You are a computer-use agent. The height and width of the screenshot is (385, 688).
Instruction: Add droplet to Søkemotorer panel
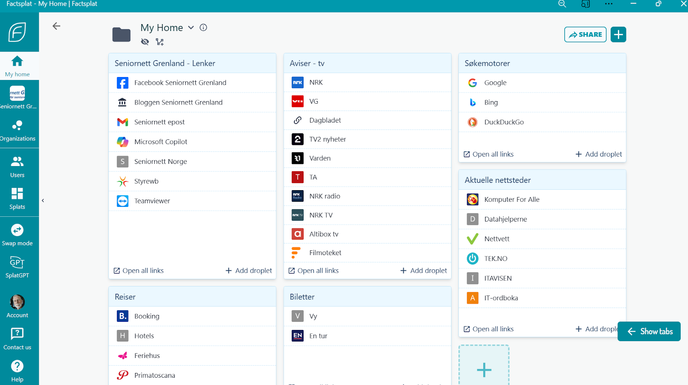(x=599, y=154)
